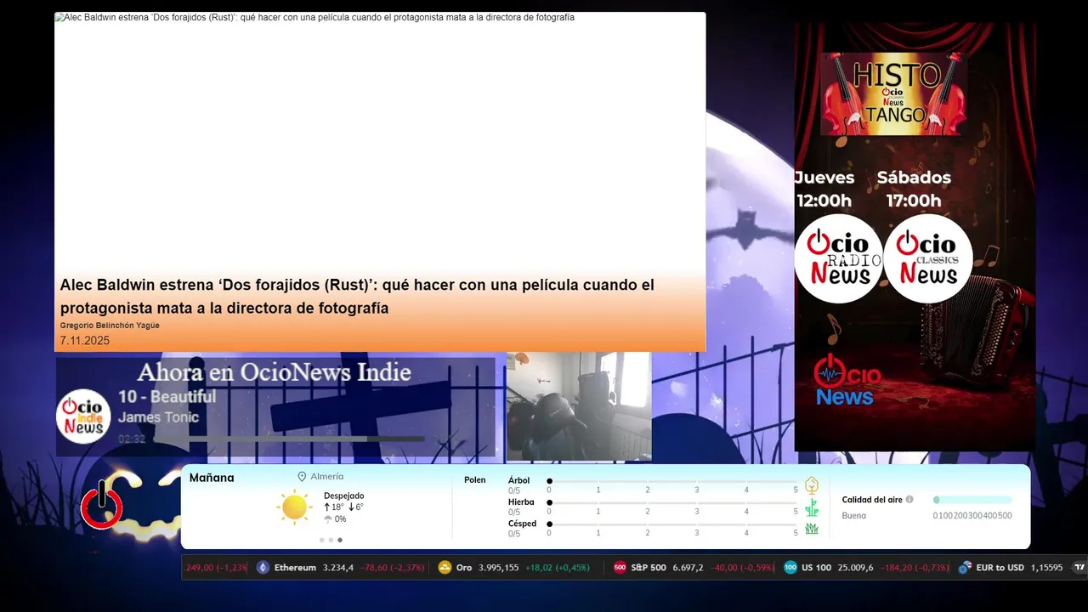1088x612 pixels.
Task: Click the Sábados 17:00h schedule text
Action: click(x=914, y=189)
